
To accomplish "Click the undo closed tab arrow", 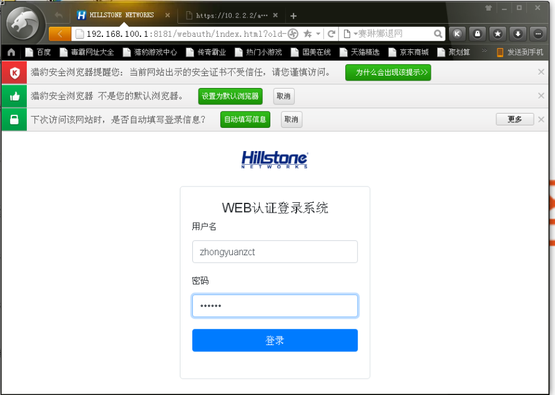I will pyautogui.click(x=59, y=15).
